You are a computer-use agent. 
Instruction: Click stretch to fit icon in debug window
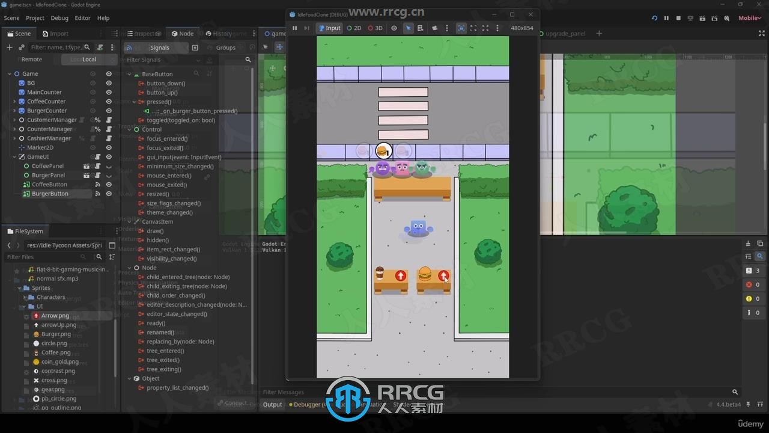pyautogui.click(x=485, y=28)
